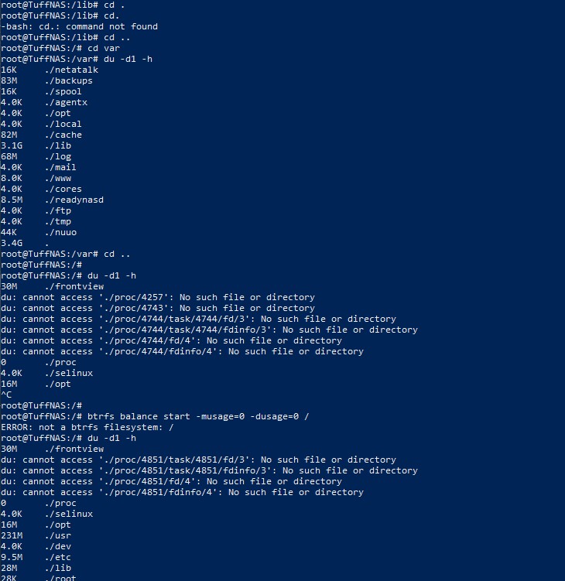Click the './lib' 28M line at bottom
The width and height of the screenshot is (565, 581).
(x=36, y=568)
